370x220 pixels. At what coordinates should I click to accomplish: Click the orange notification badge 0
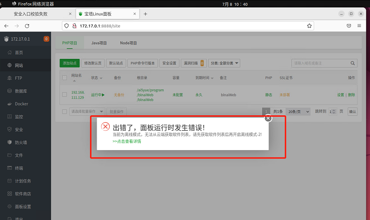(46, 39)
